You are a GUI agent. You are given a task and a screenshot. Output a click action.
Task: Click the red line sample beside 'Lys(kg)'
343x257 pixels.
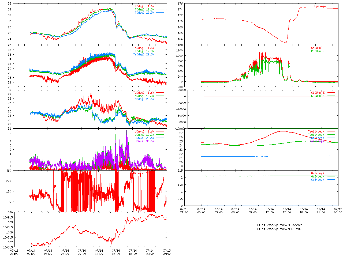click(331, 6)
